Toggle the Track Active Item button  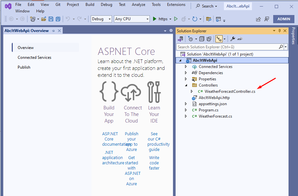[x=219, y=39]
